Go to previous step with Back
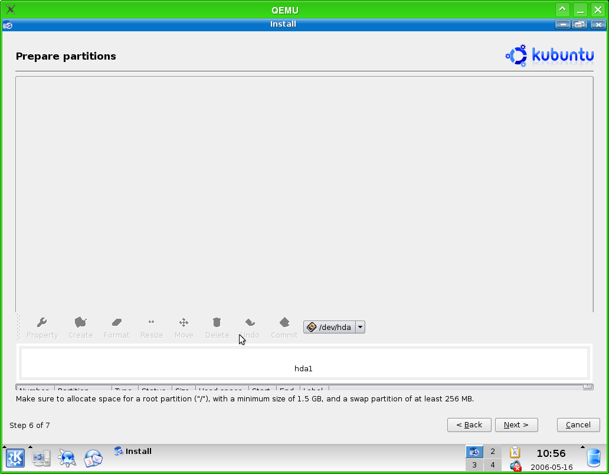Screen dimensions: 609x474 469,425
